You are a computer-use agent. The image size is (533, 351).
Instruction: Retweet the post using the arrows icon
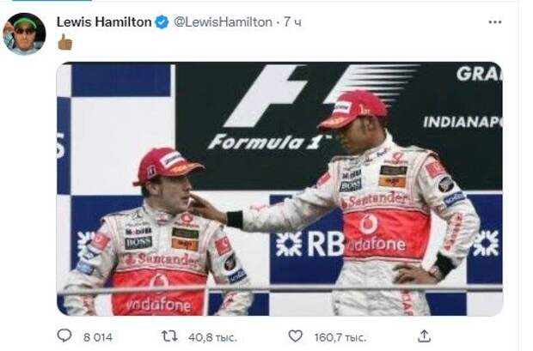click(169, 336)
